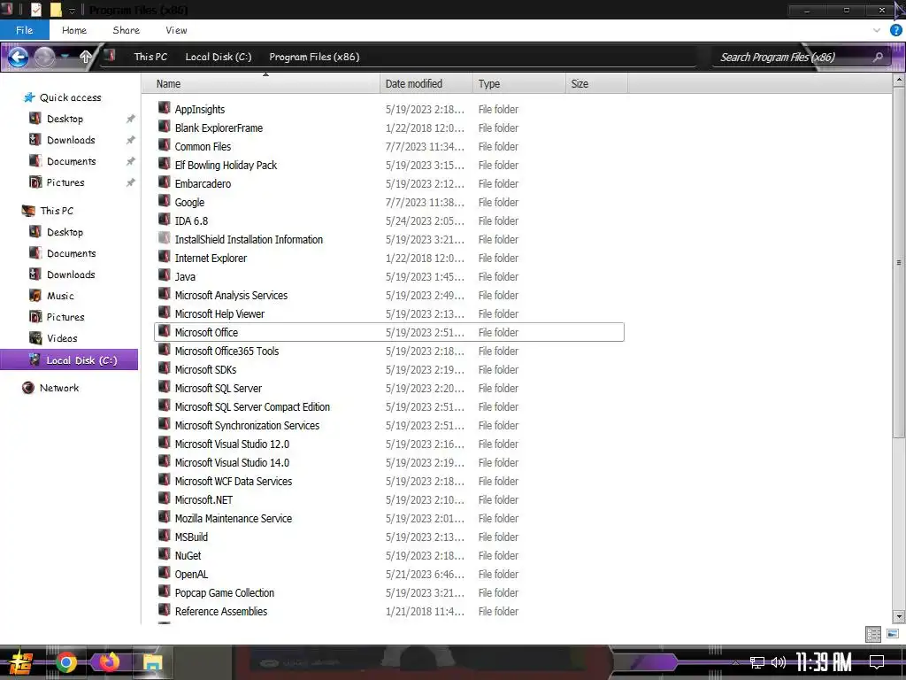Image resolution: width=906 pixels, height=680 pixels.
Task: Sort by Date modified column header
Action: click(426, 84)
